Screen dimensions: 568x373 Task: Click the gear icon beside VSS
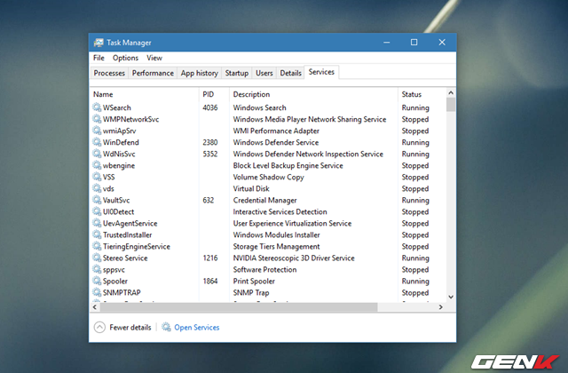(97, 177)
